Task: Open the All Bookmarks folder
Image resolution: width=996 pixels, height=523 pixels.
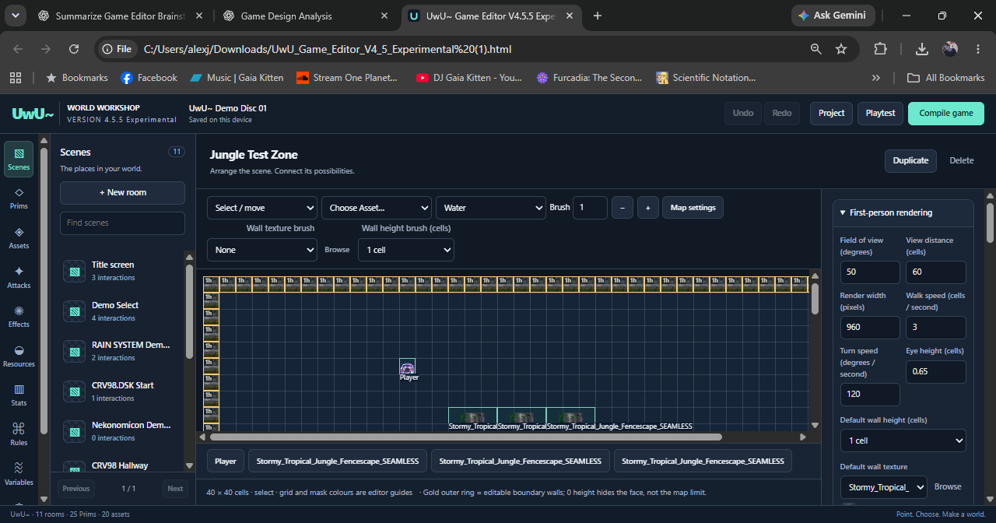Action: click(x=946, y=78)
